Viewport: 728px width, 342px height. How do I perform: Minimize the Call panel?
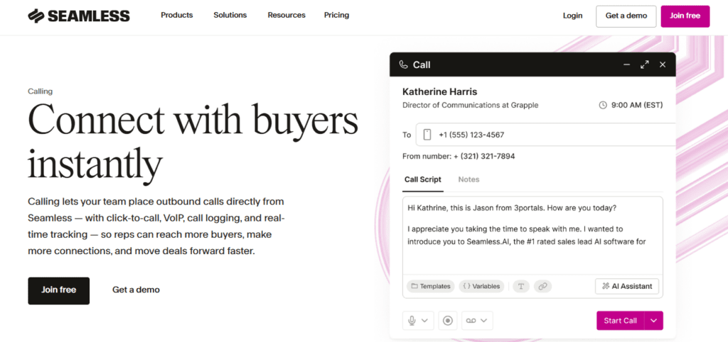(626, 65)
